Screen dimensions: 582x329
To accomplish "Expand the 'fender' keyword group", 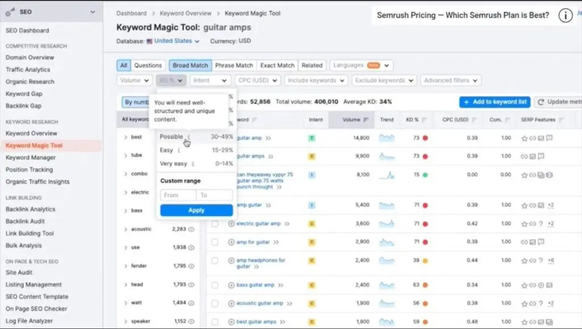I will (126, 266).
